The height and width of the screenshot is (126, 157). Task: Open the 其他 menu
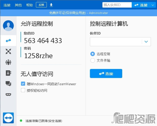(x=18, y=5)
